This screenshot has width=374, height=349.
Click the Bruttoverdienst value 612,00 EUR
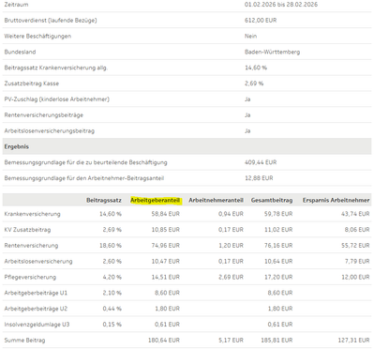point(261,21)
